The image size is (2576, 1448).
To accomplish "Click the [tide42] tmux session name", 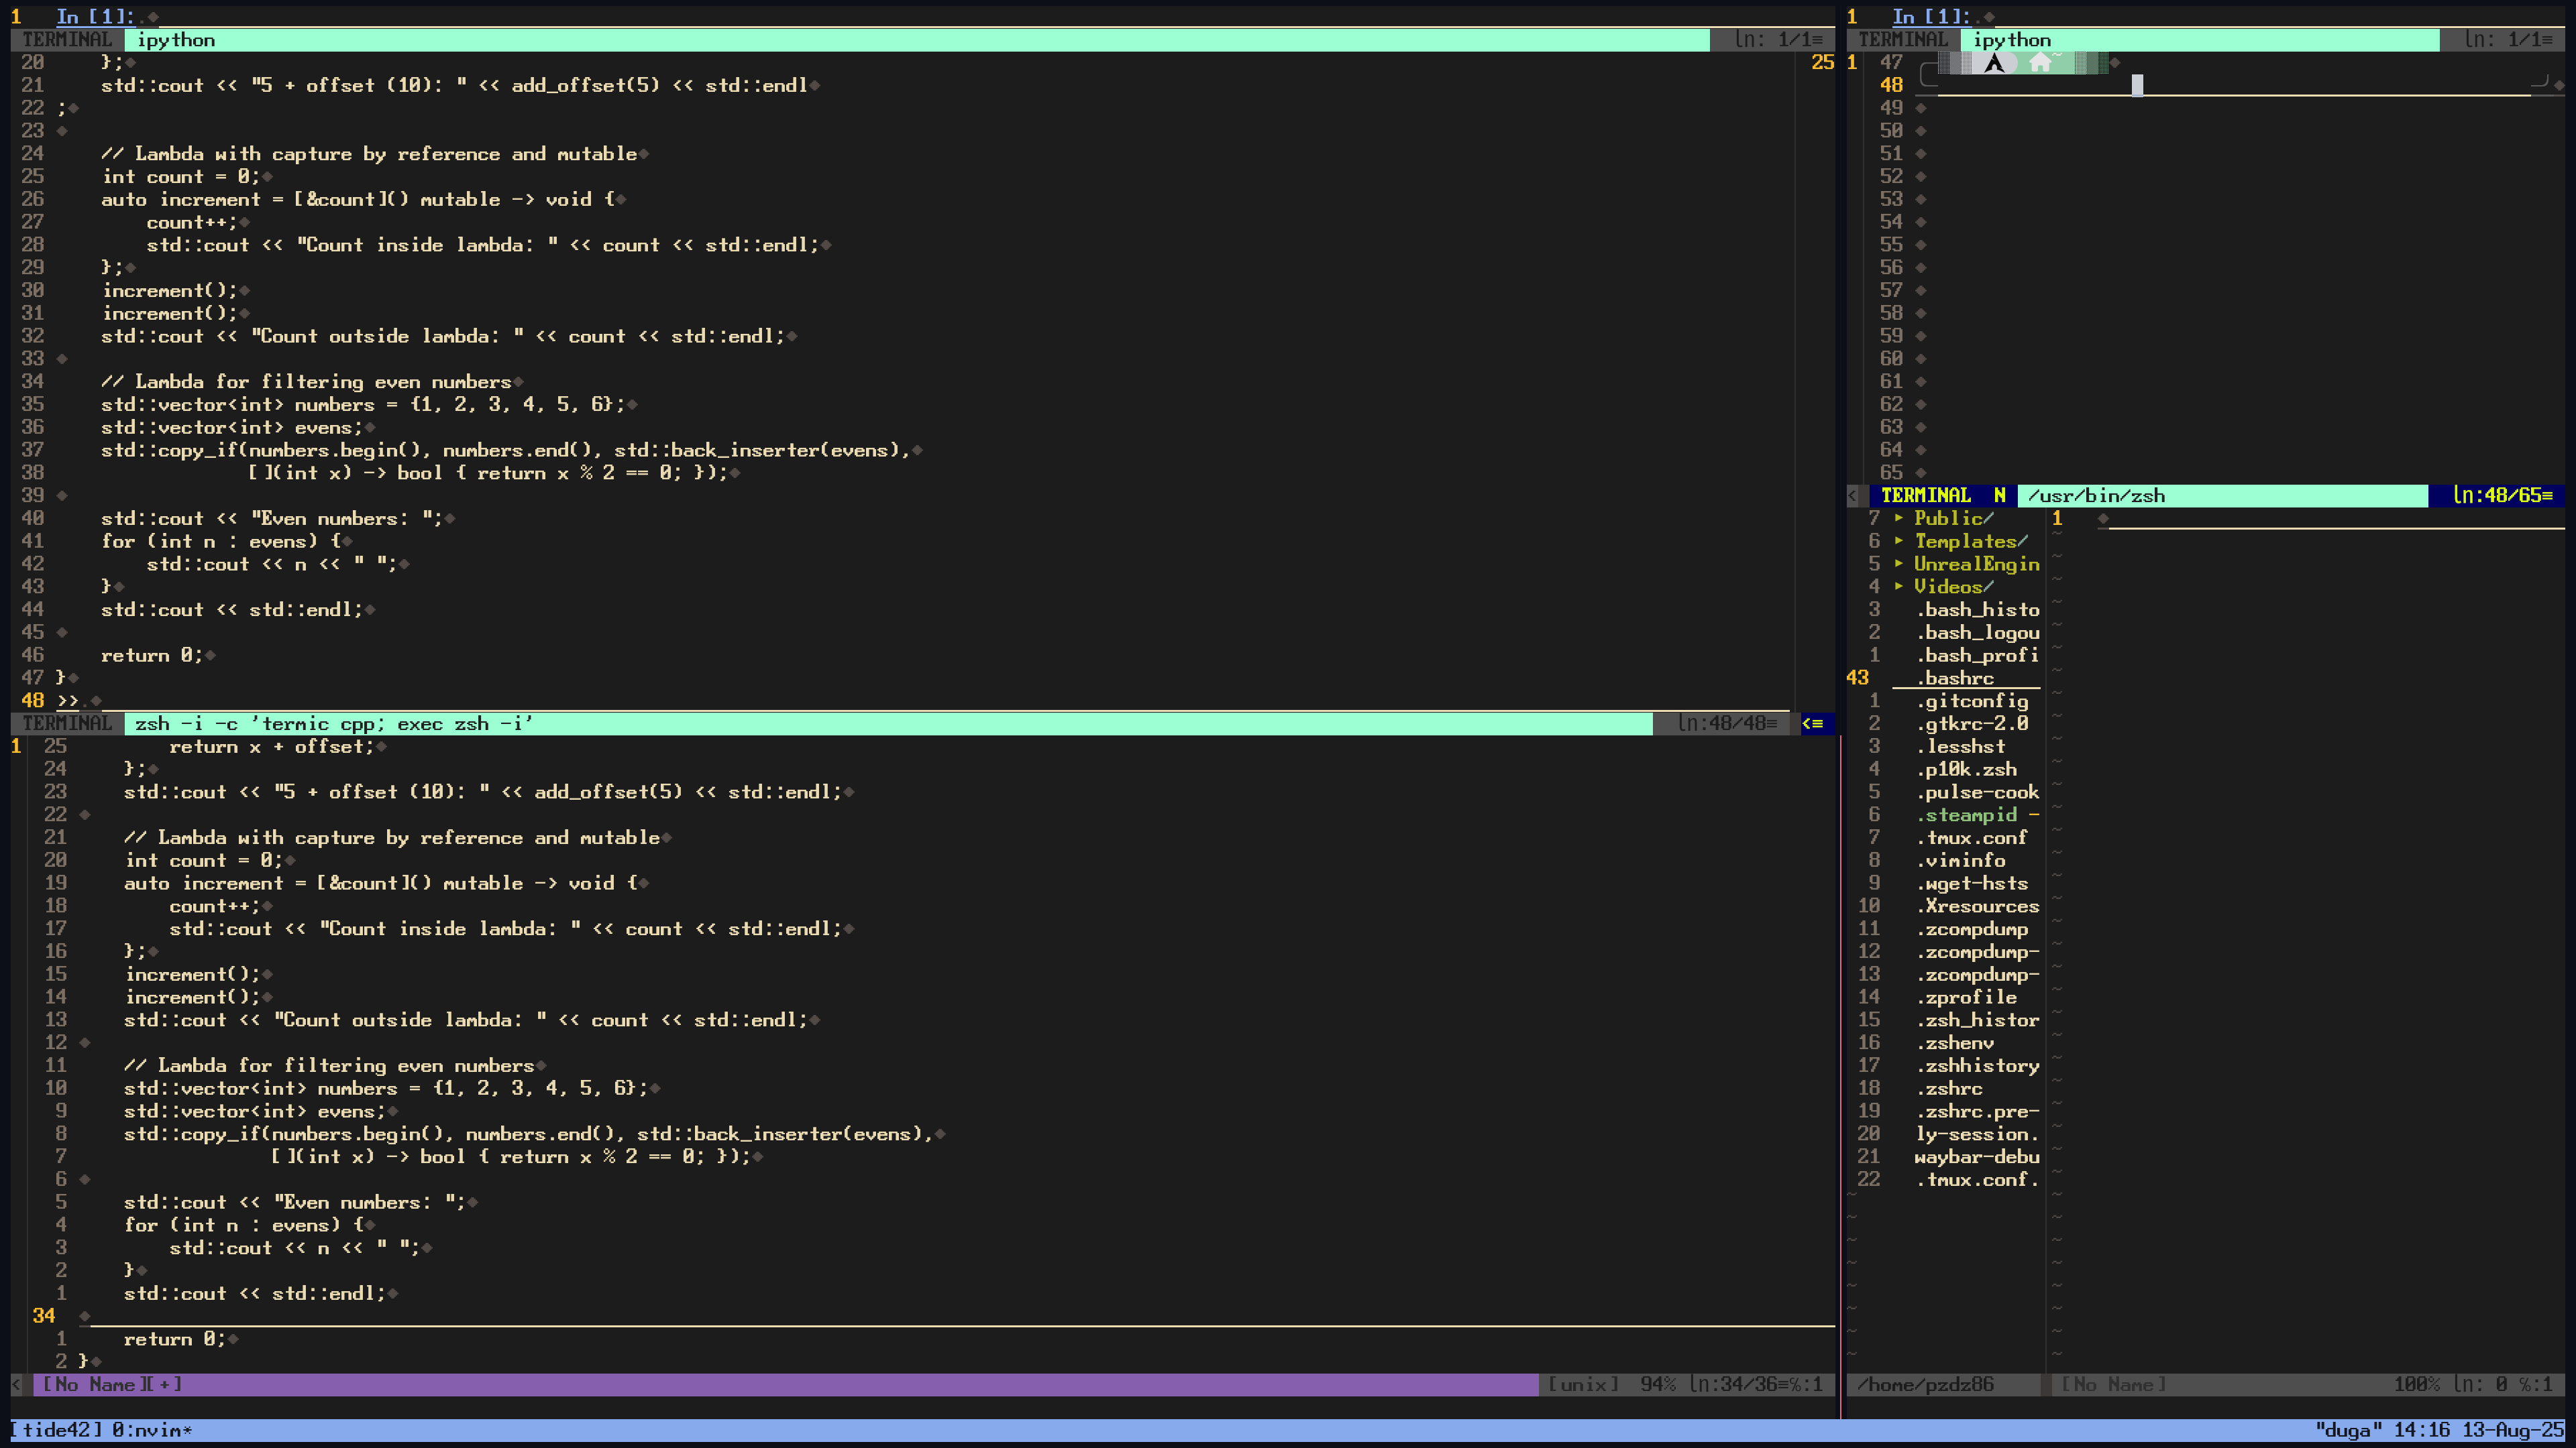I will click(x=57, y=1430).
